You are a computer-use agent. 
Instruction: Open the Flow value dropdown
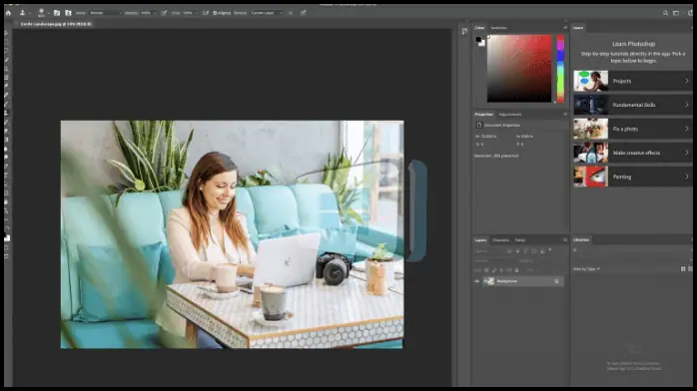[x=190, y=13]
